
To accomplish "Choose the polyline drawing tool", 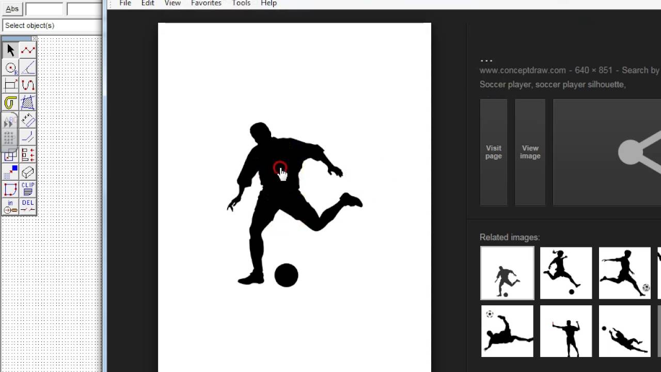I will (x=28, y=50).
